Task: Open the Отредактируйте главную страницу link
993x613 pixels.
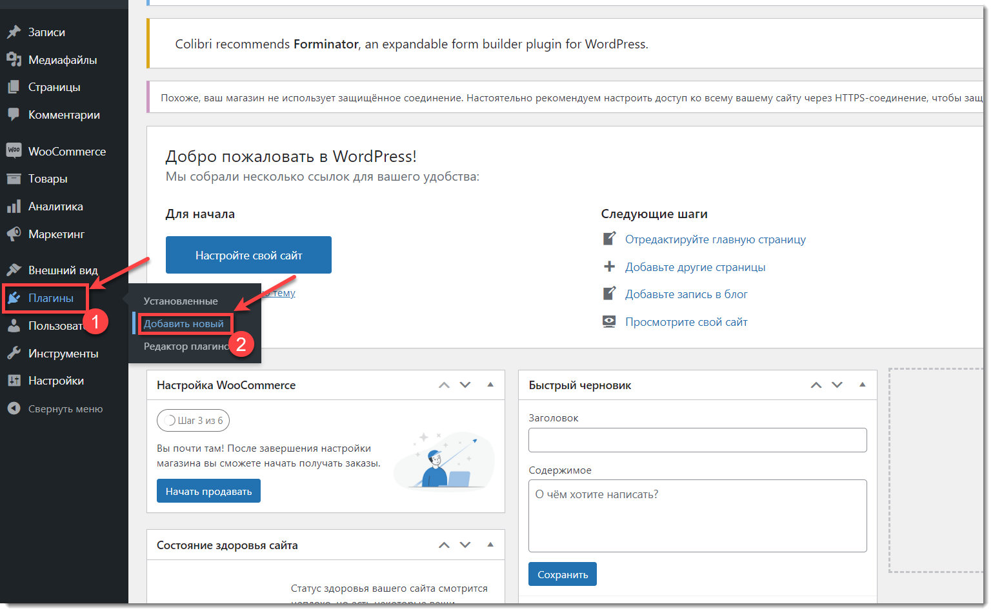Action: [x=715, y=239]
